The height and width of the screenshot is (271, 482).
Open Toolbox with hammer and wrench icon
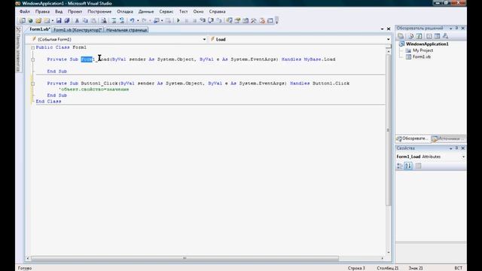pyautogui.click(x=254, y=20)
